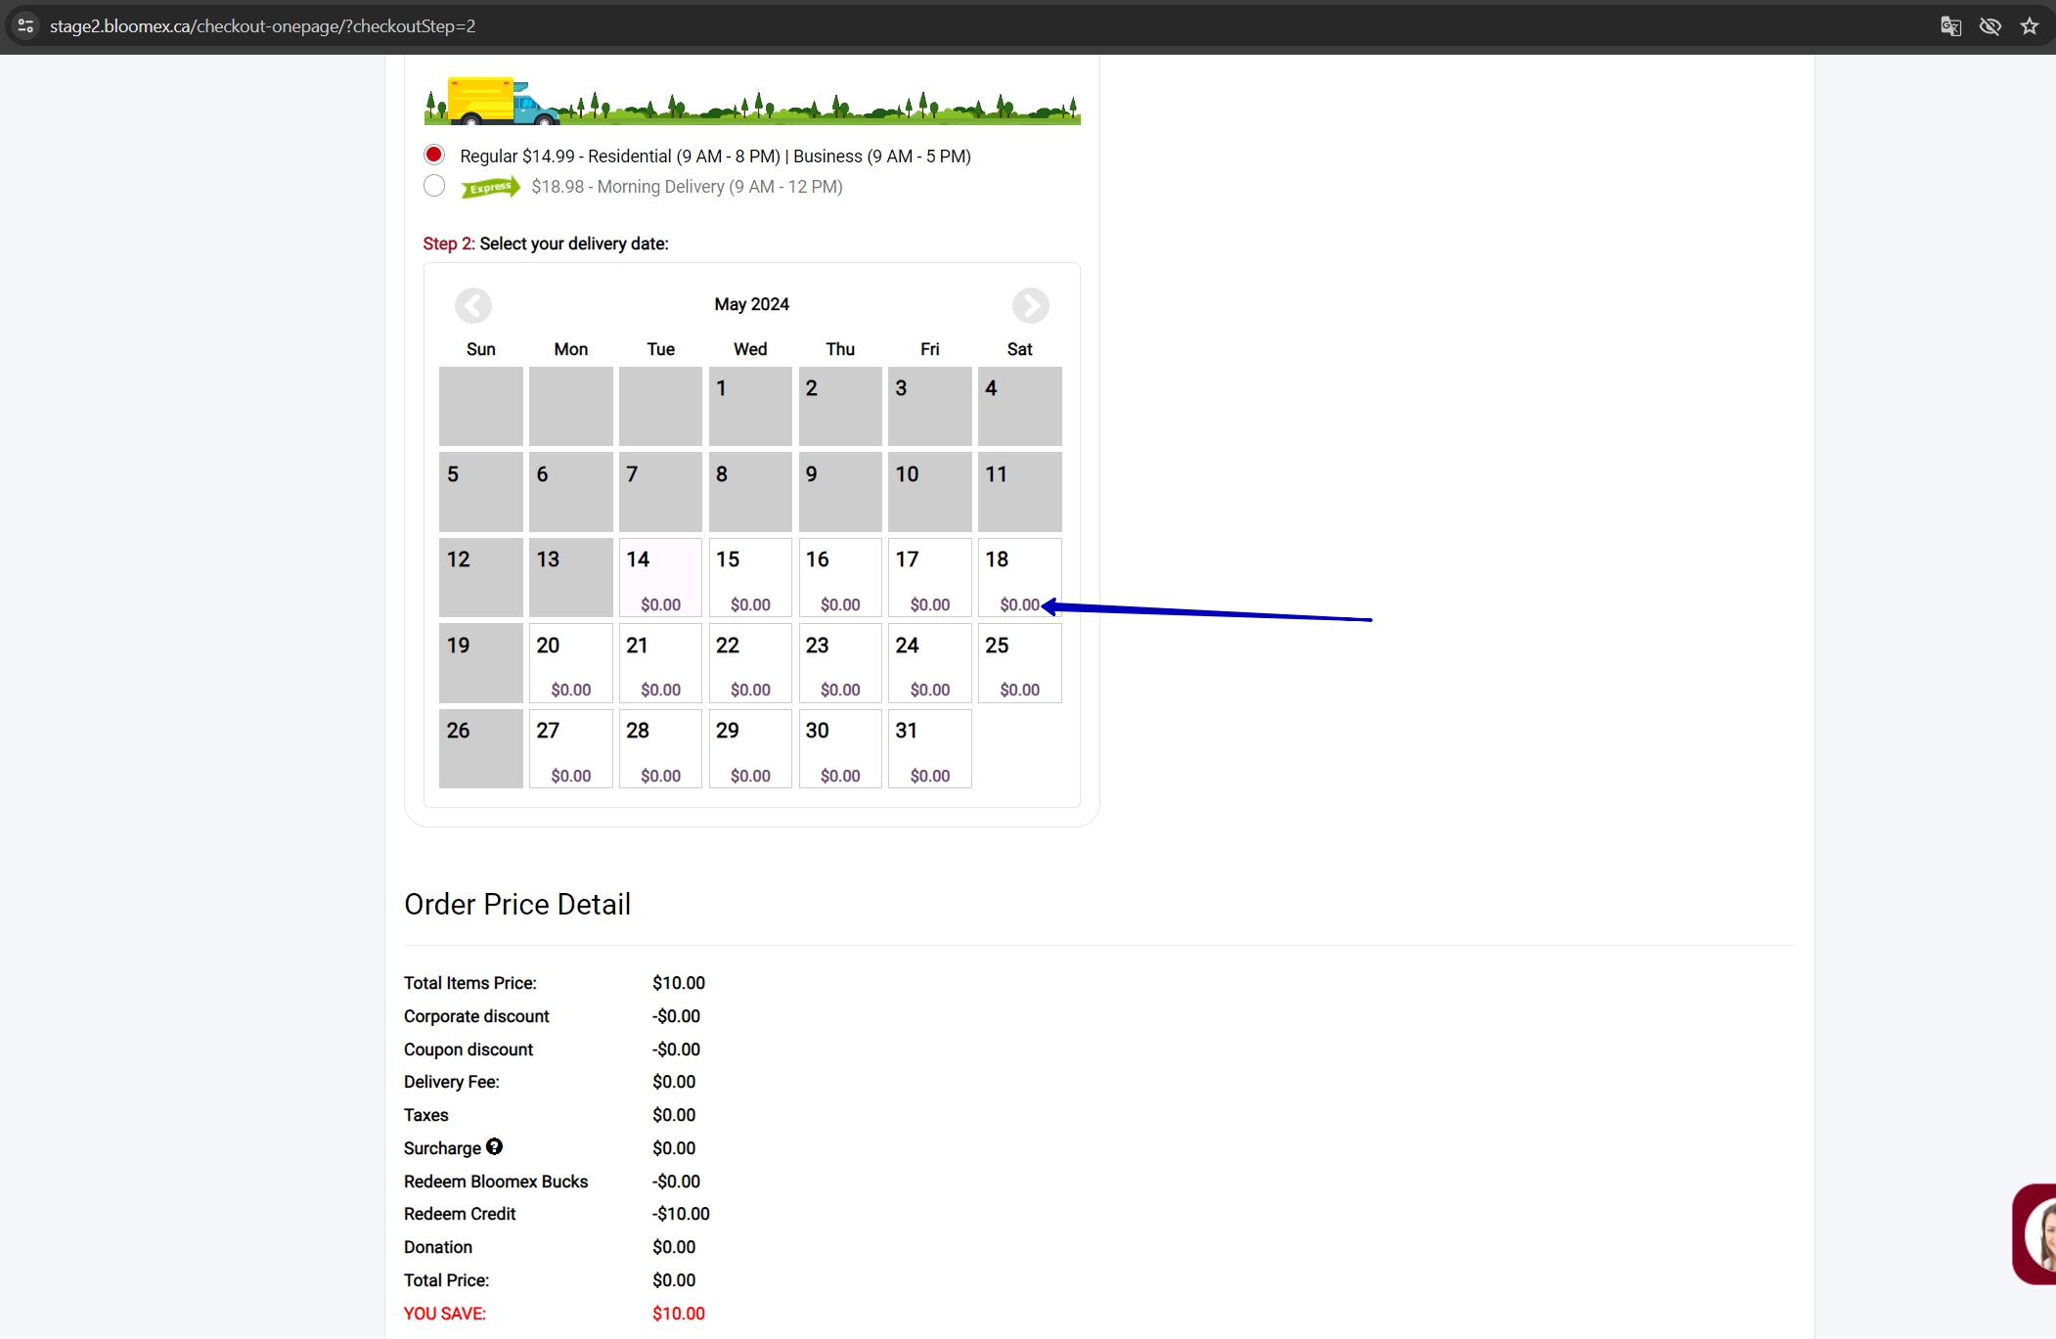Select Regular $14.99 delivery option
The height and width of the screenshot is (1339, 2056).
pos(434,155)
